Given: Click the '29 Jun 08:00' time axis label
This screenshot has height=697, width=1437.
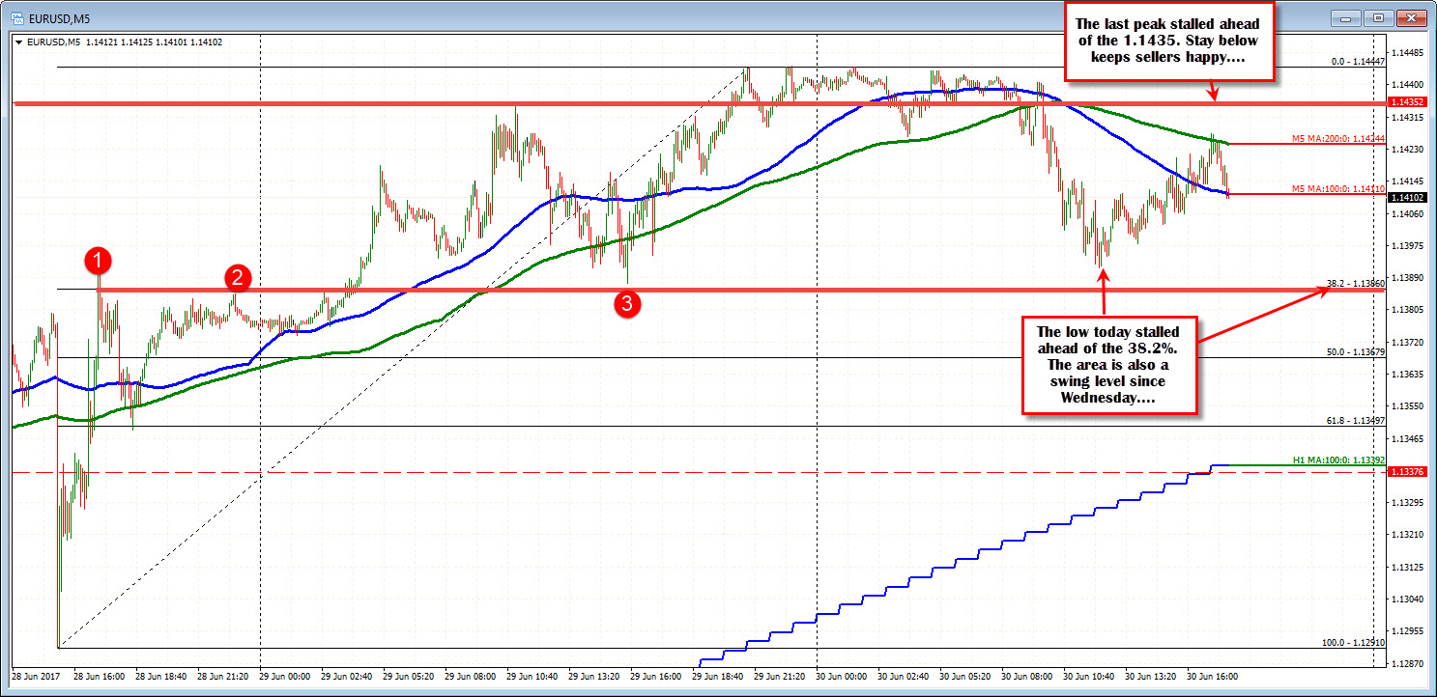Looking at the screenshot, I should 470,677.
